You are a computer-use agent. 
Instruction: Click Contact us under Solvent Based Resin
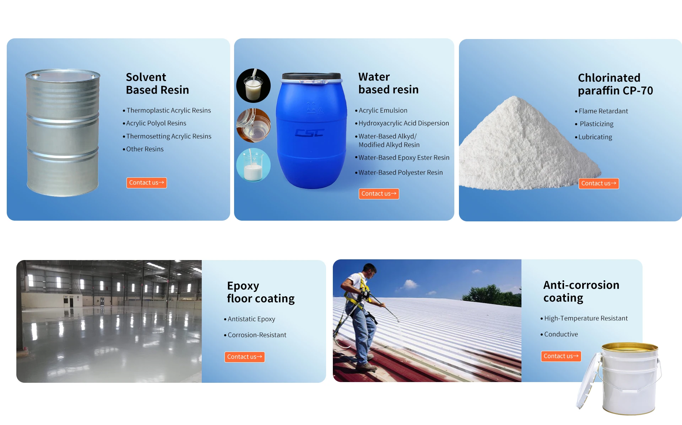click(146, 183)
